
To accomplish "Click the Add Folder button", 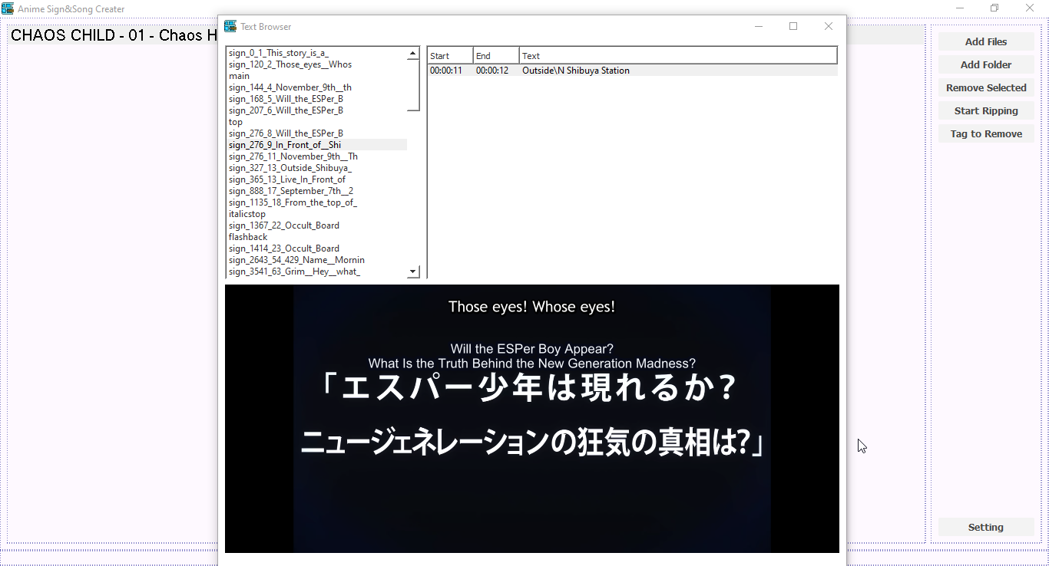I will pos(986,64).
